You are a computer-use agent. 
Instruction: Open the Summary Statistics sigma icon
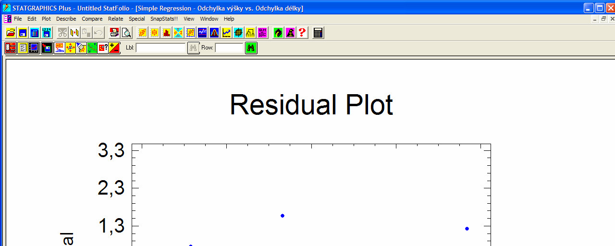(x=178, y=33)
